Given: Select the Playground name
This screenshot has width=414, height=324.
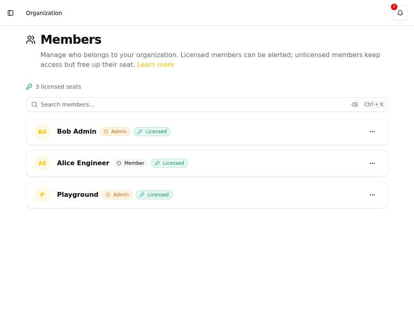Looking at the screenshot, I should pos(78,195).
